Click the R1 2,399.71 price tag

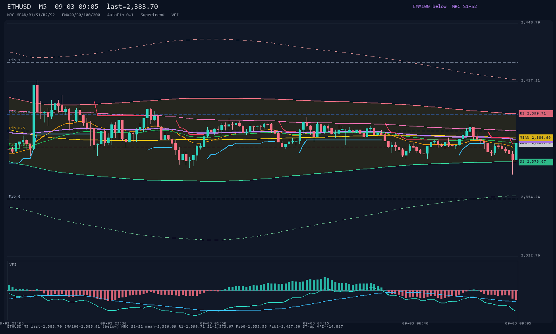click(x=536, y=113)
